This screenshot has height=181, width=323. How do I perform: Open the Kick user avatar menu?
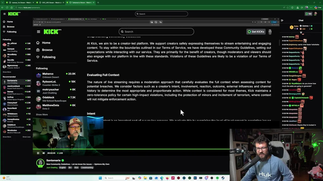point(315,14)
